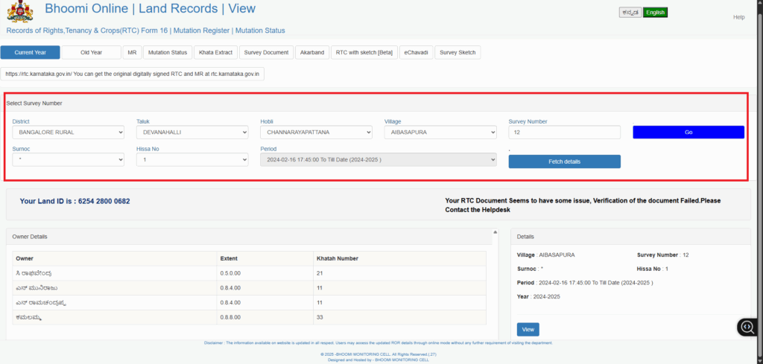
Task: Expand the Hissa No dropdown
Action: pos(192,159)
